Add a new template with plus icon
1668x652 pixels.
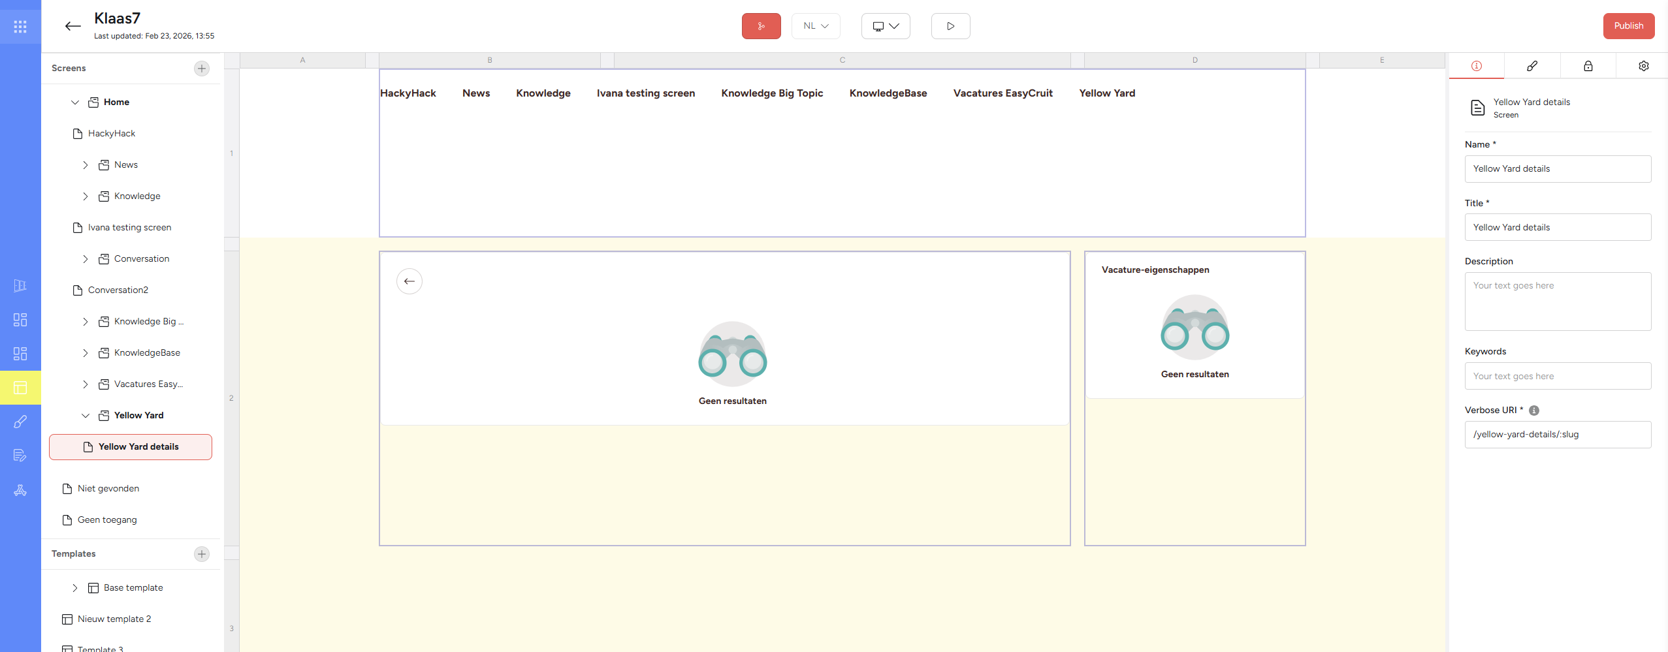(x=202, y=554)
